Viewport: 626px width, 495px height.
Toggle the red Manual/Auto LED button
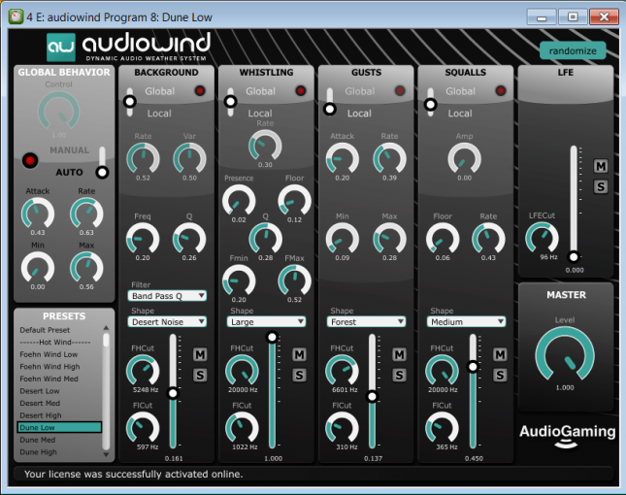point(30,159)
